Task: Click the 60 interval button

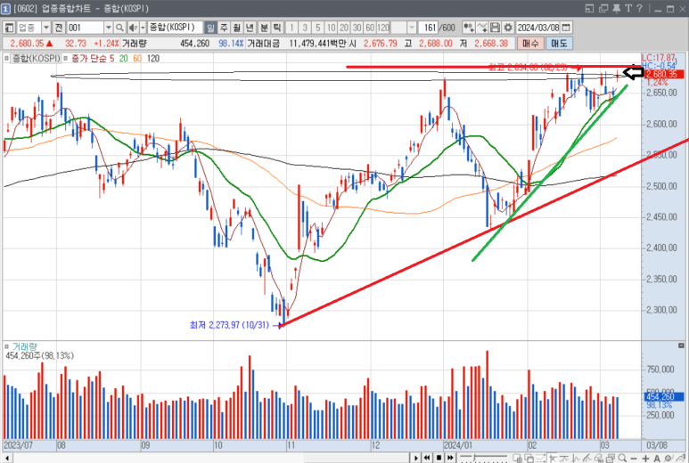Action: 370,28
